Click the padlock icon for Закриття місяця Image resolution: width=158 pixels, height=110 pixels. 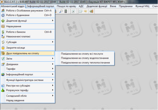(x=3, y=48)
